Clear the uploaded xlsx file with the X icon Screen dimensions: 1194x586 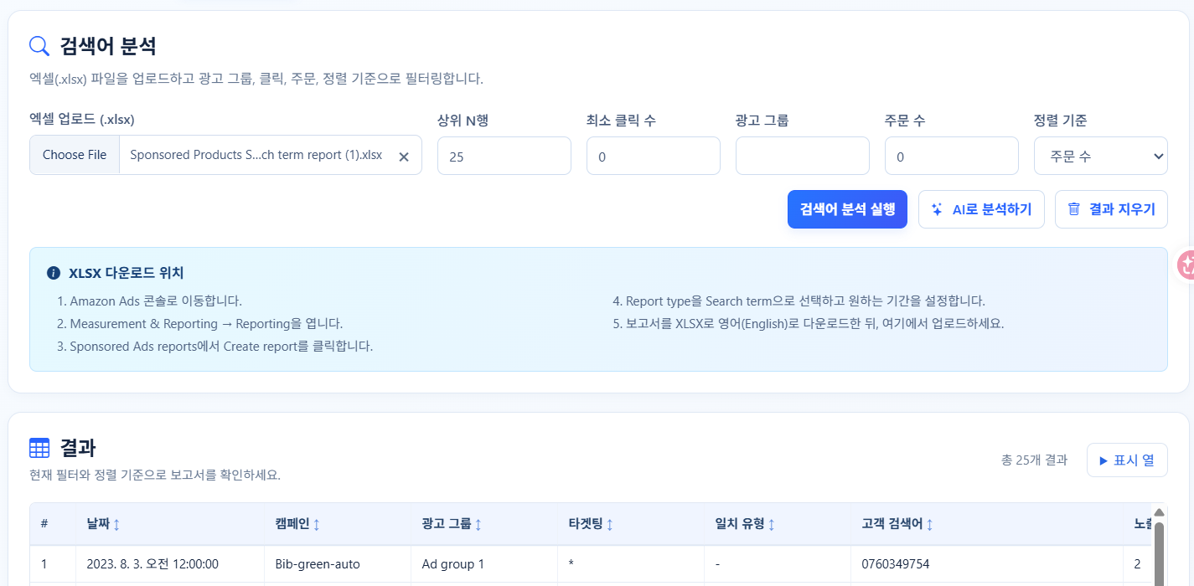pyautogui.click(x=404, y=157)
